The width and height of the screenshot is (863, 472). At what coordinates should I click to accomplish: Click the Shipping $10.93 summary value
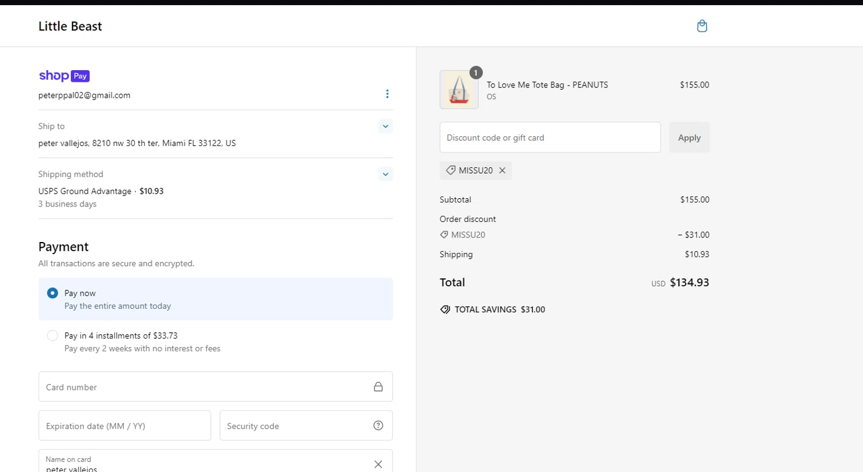coord(697,254)
